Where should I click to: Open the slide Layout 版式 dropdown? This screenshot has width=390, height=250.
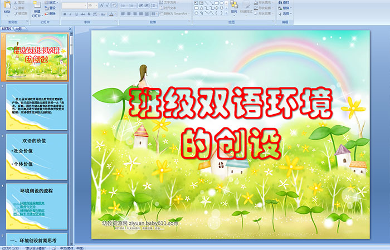click(x=51, y=2)
